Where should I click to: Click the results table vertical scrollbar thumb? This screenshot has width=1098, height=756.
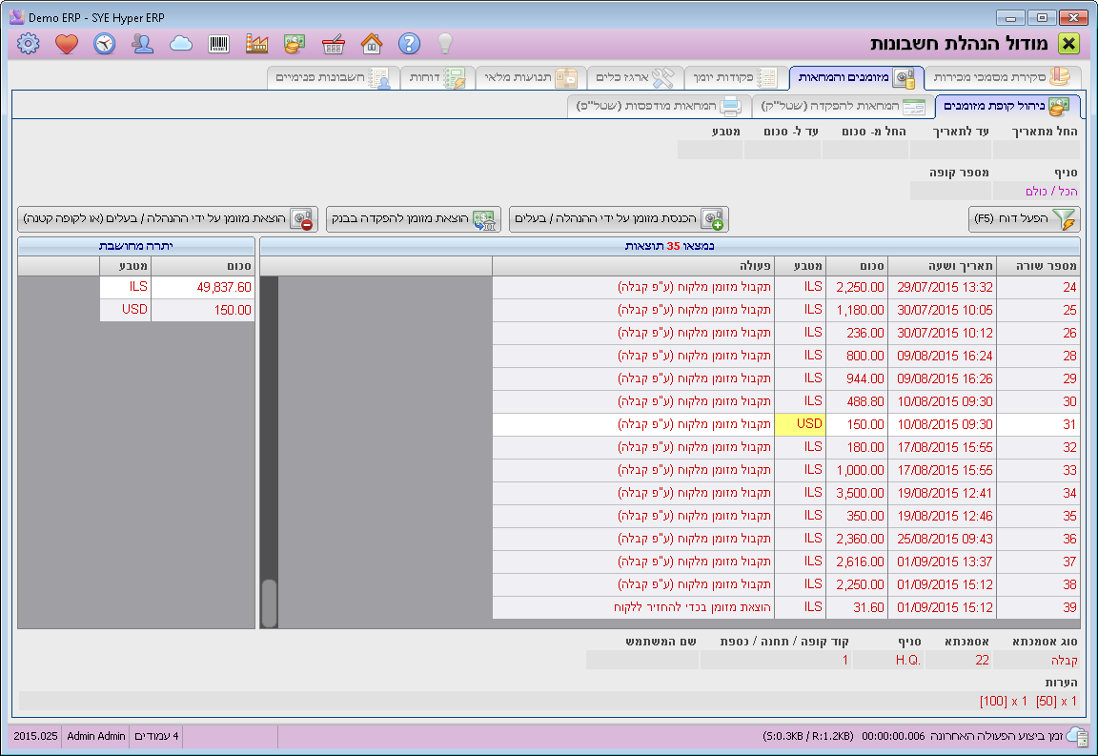(269, 602)
